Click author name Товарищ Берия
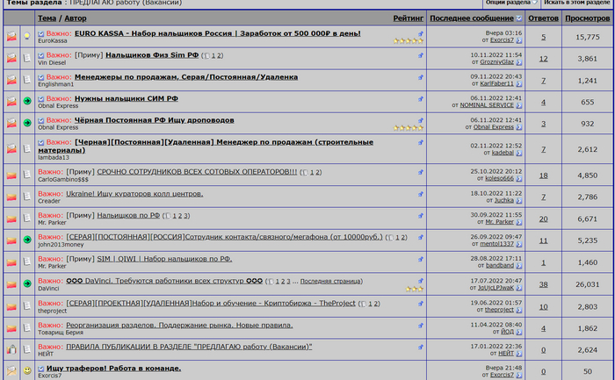The image size is (615, 380). click(61, 333)
